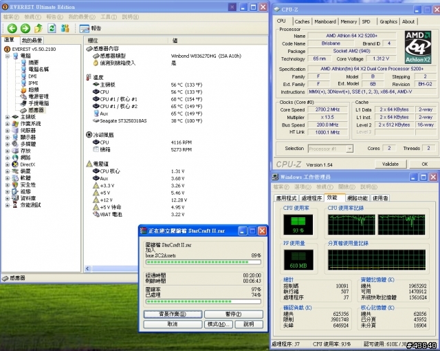
Task: Click the 89% file progress bar in WinRAR
Action: click(x=203, y=262)
